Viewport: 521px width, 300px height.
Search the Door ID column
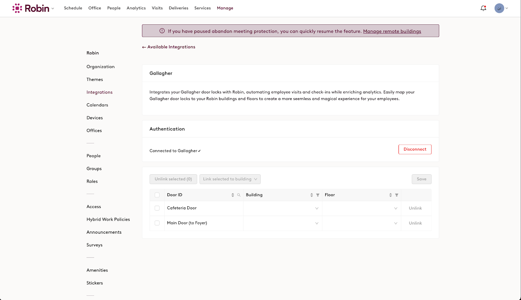click(239, 195)
